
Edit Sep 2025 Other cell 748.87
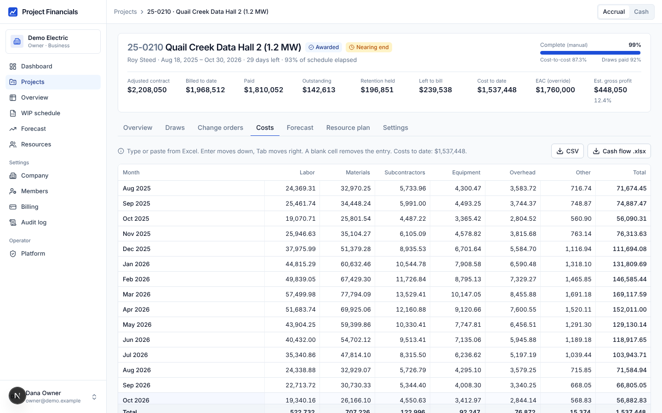tap(568, 203)
